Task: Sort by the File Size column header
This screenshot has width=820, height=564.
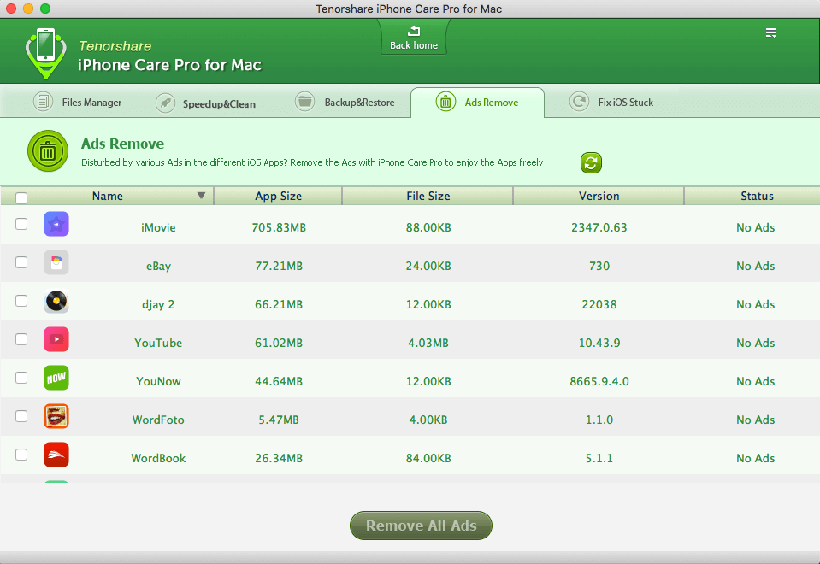Action: (428, 196)
